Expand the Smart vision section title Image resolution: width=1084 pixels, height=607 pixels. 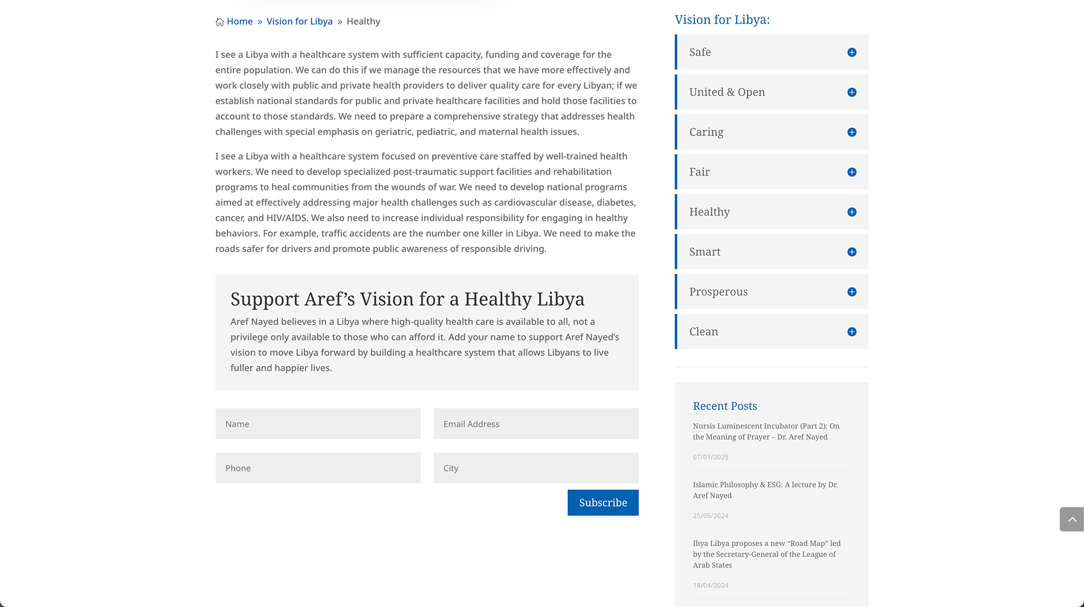point(705,252)
